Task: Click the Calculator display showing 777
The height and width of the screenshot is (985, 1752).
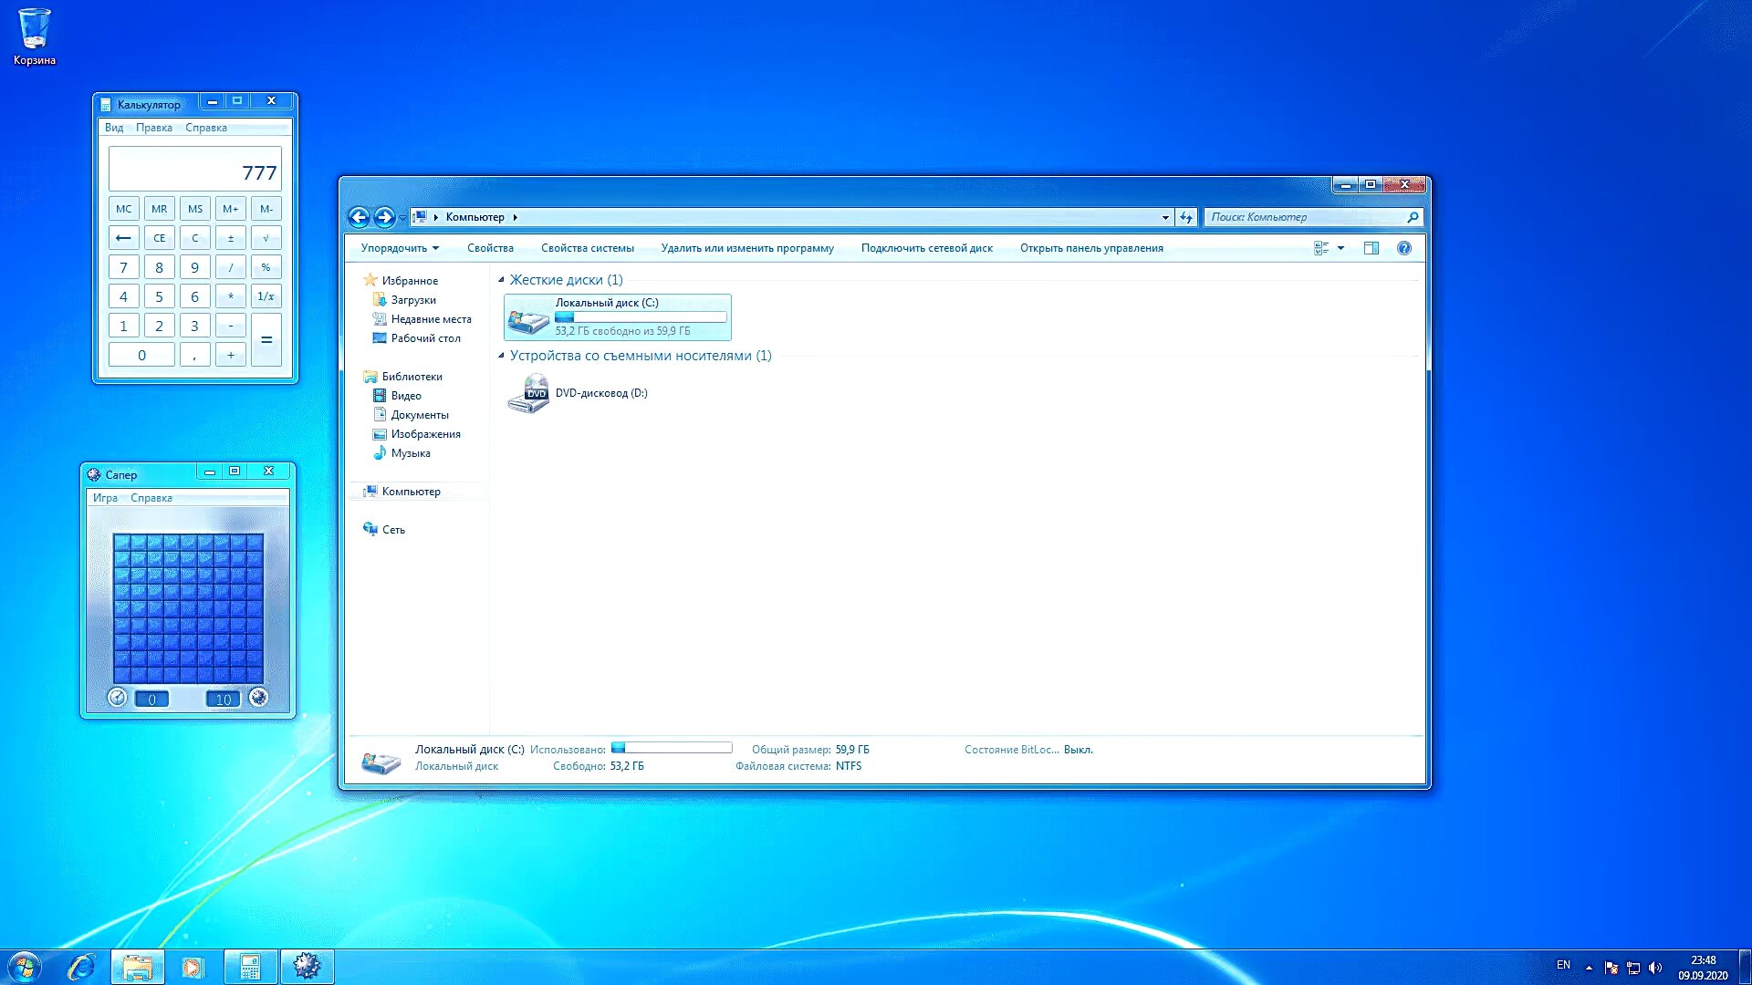Action: click(x=194, y=169)
